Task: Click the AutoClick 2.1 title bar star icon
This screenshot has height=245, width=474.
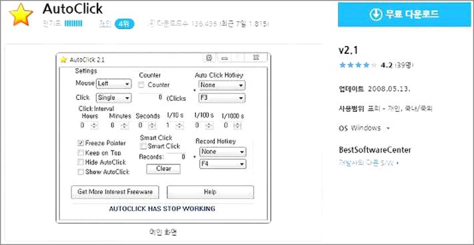Action: coord(63,59)
